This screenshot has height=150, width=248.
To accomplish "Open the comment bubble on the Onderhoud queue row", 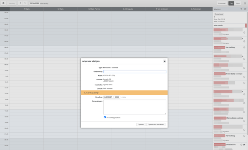I will coord(244,144).
